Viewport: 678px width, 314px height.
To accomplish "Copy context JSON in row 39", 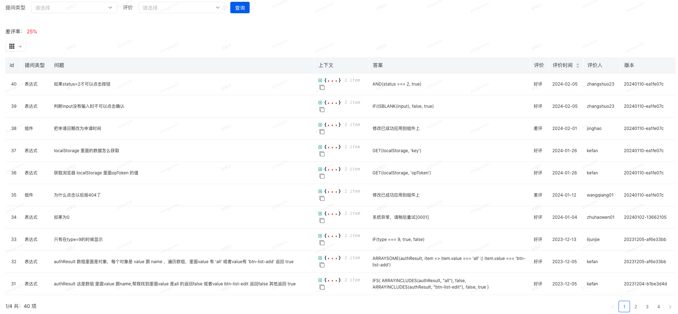I will click(x=322, y=110).
